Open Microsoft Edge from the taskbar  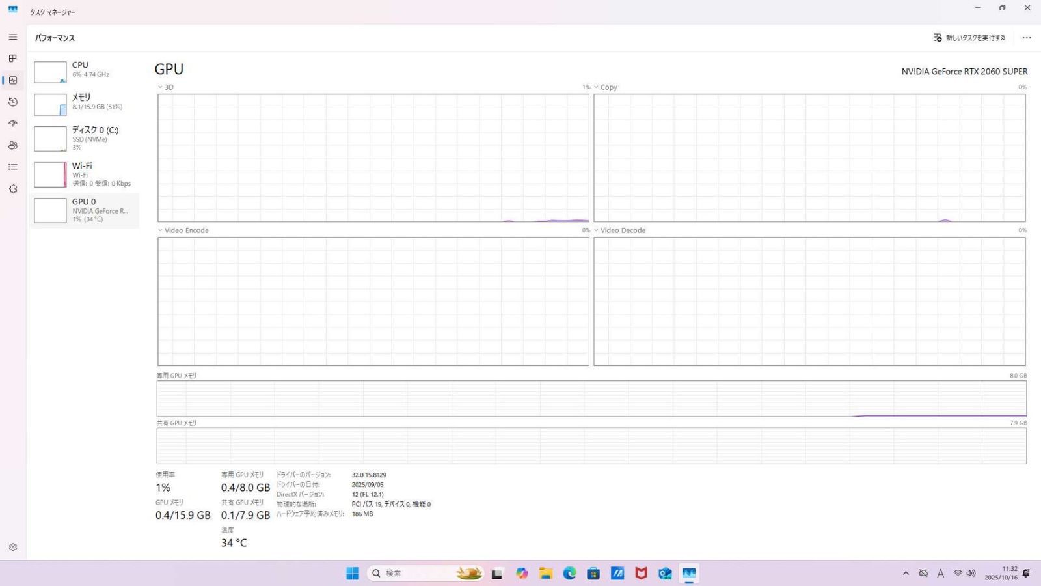click(570, 573)
